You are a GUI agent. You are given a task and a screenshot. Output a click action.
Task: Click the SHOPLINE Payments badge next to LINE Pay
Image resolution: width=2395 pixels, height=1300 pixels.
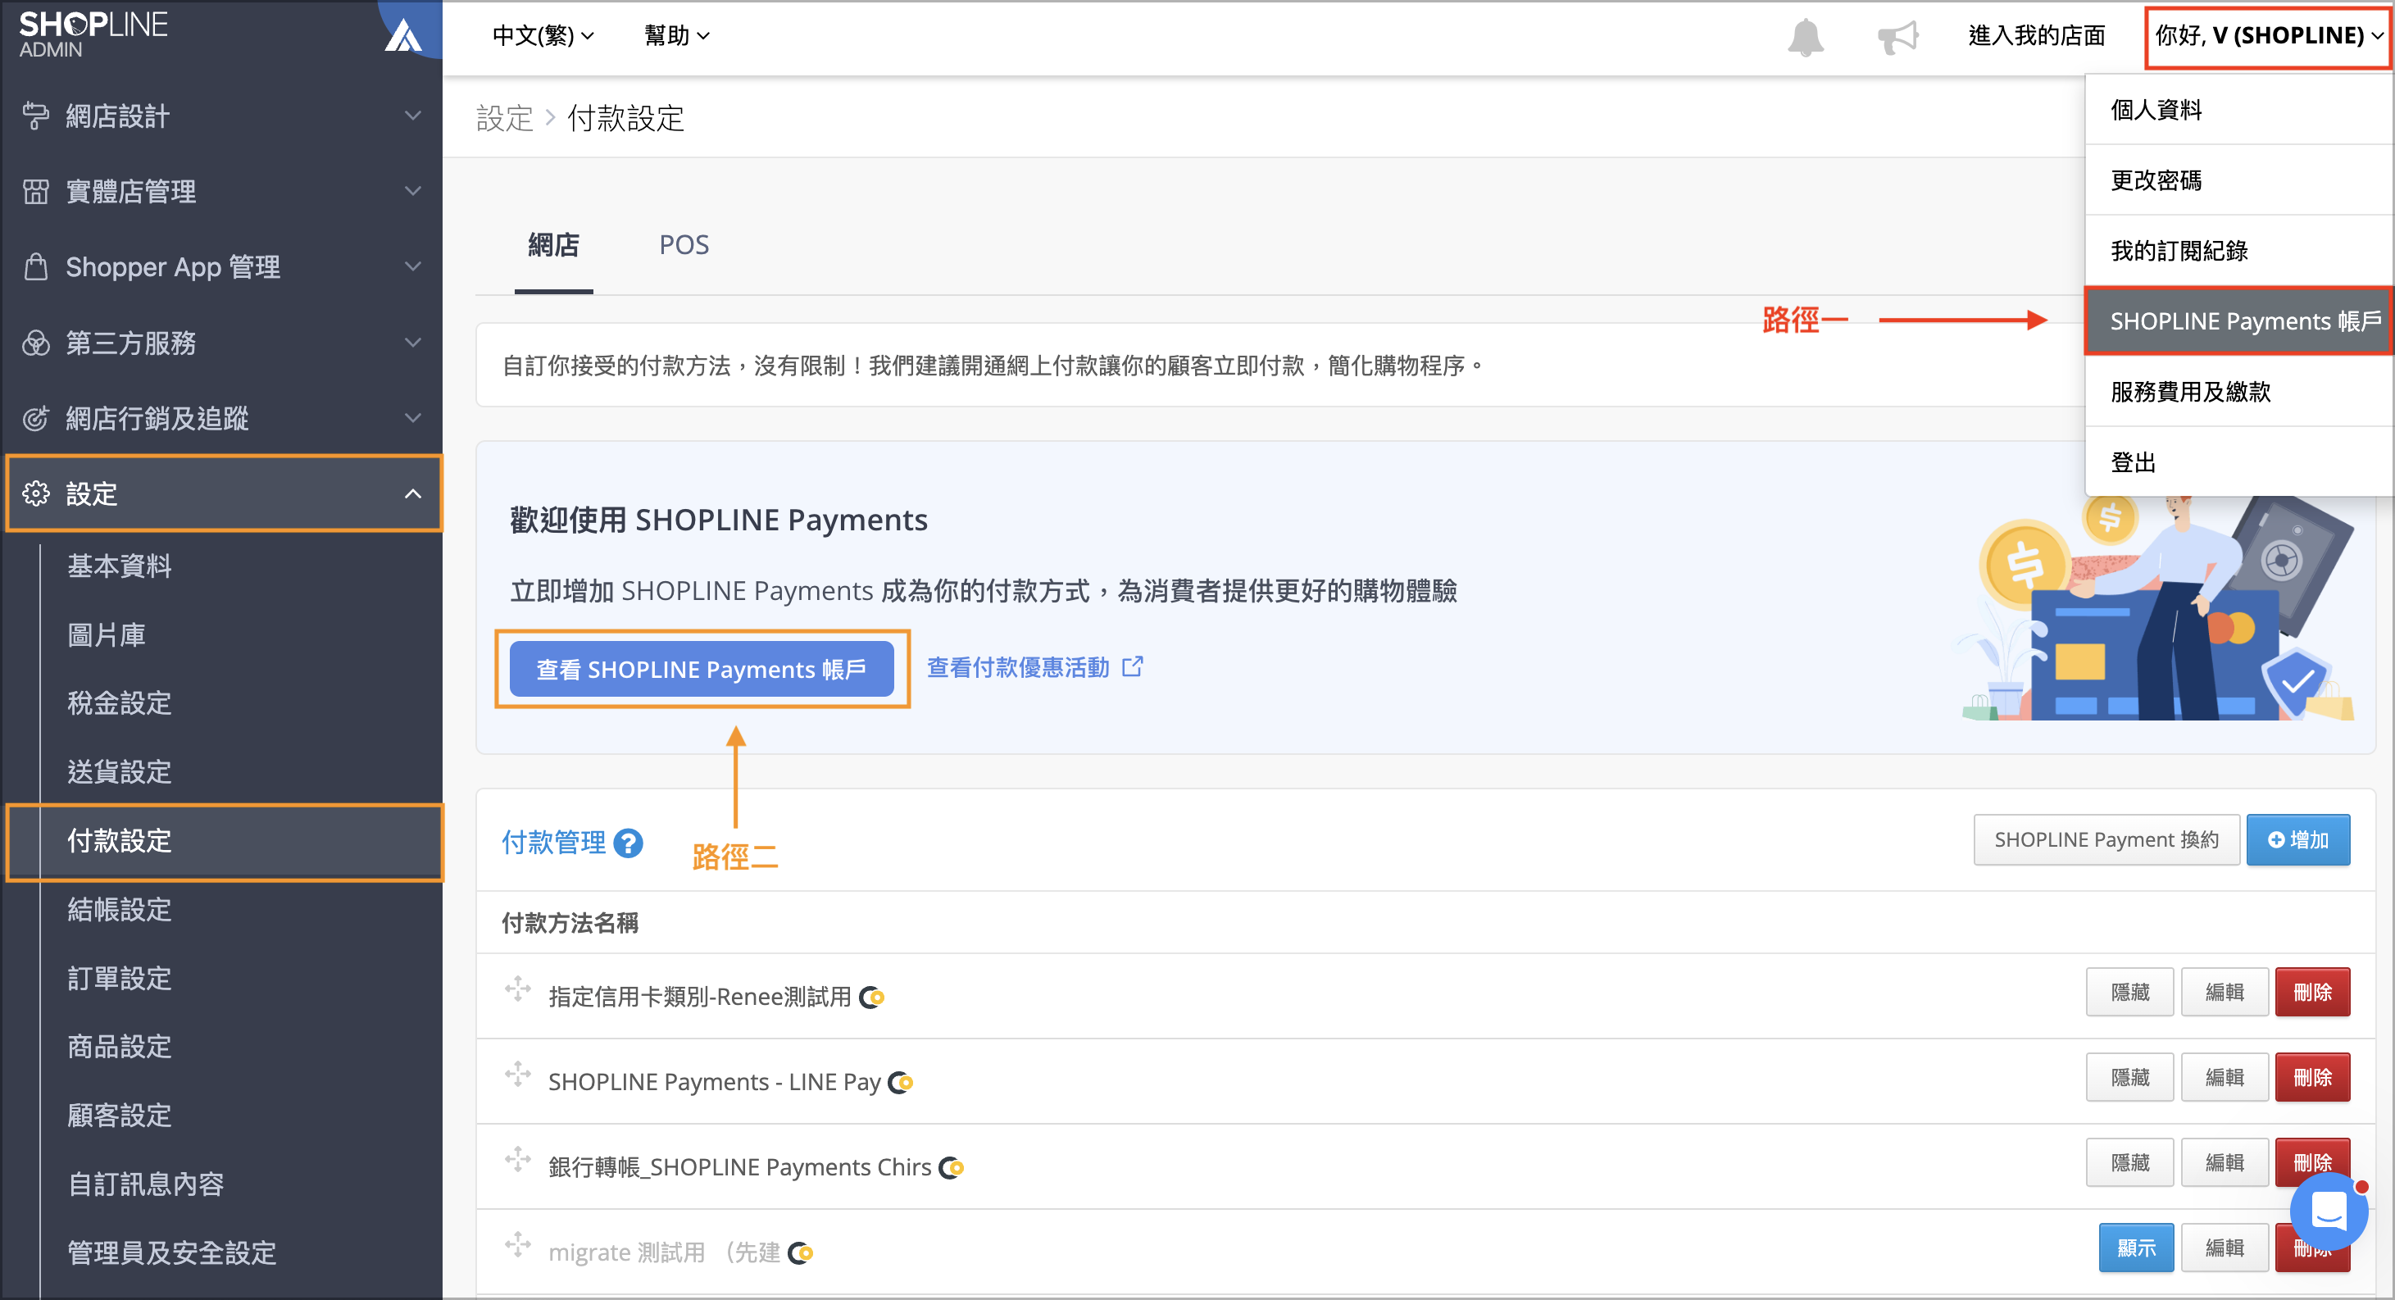(901, 1083)
